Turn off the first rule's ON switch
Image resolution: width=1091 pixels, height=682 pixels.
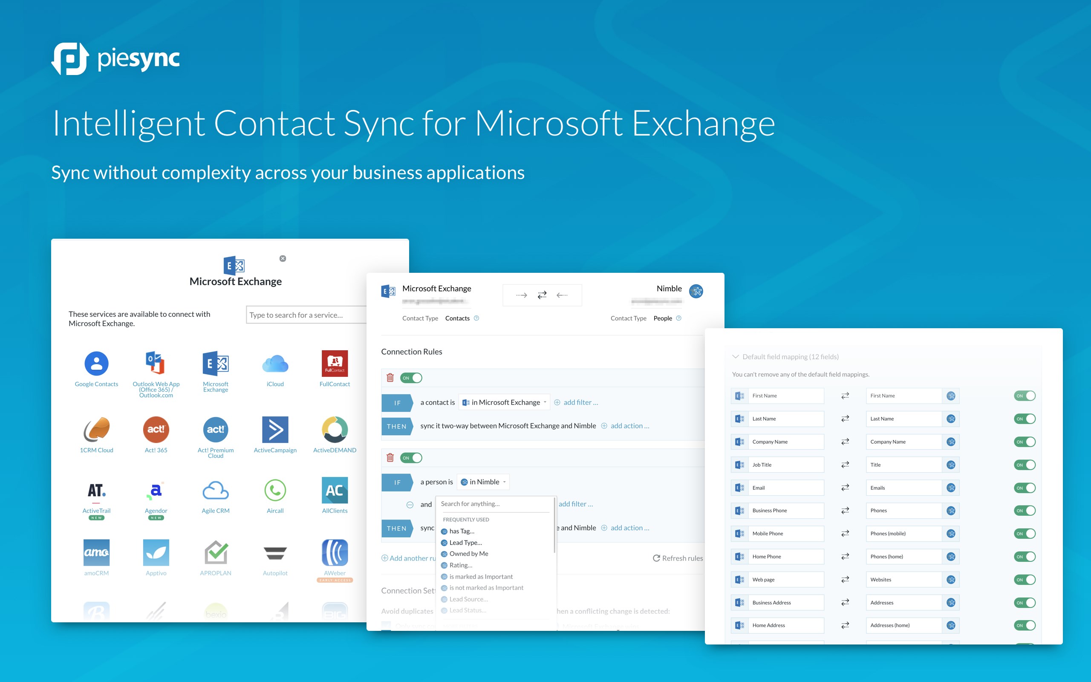411,378
